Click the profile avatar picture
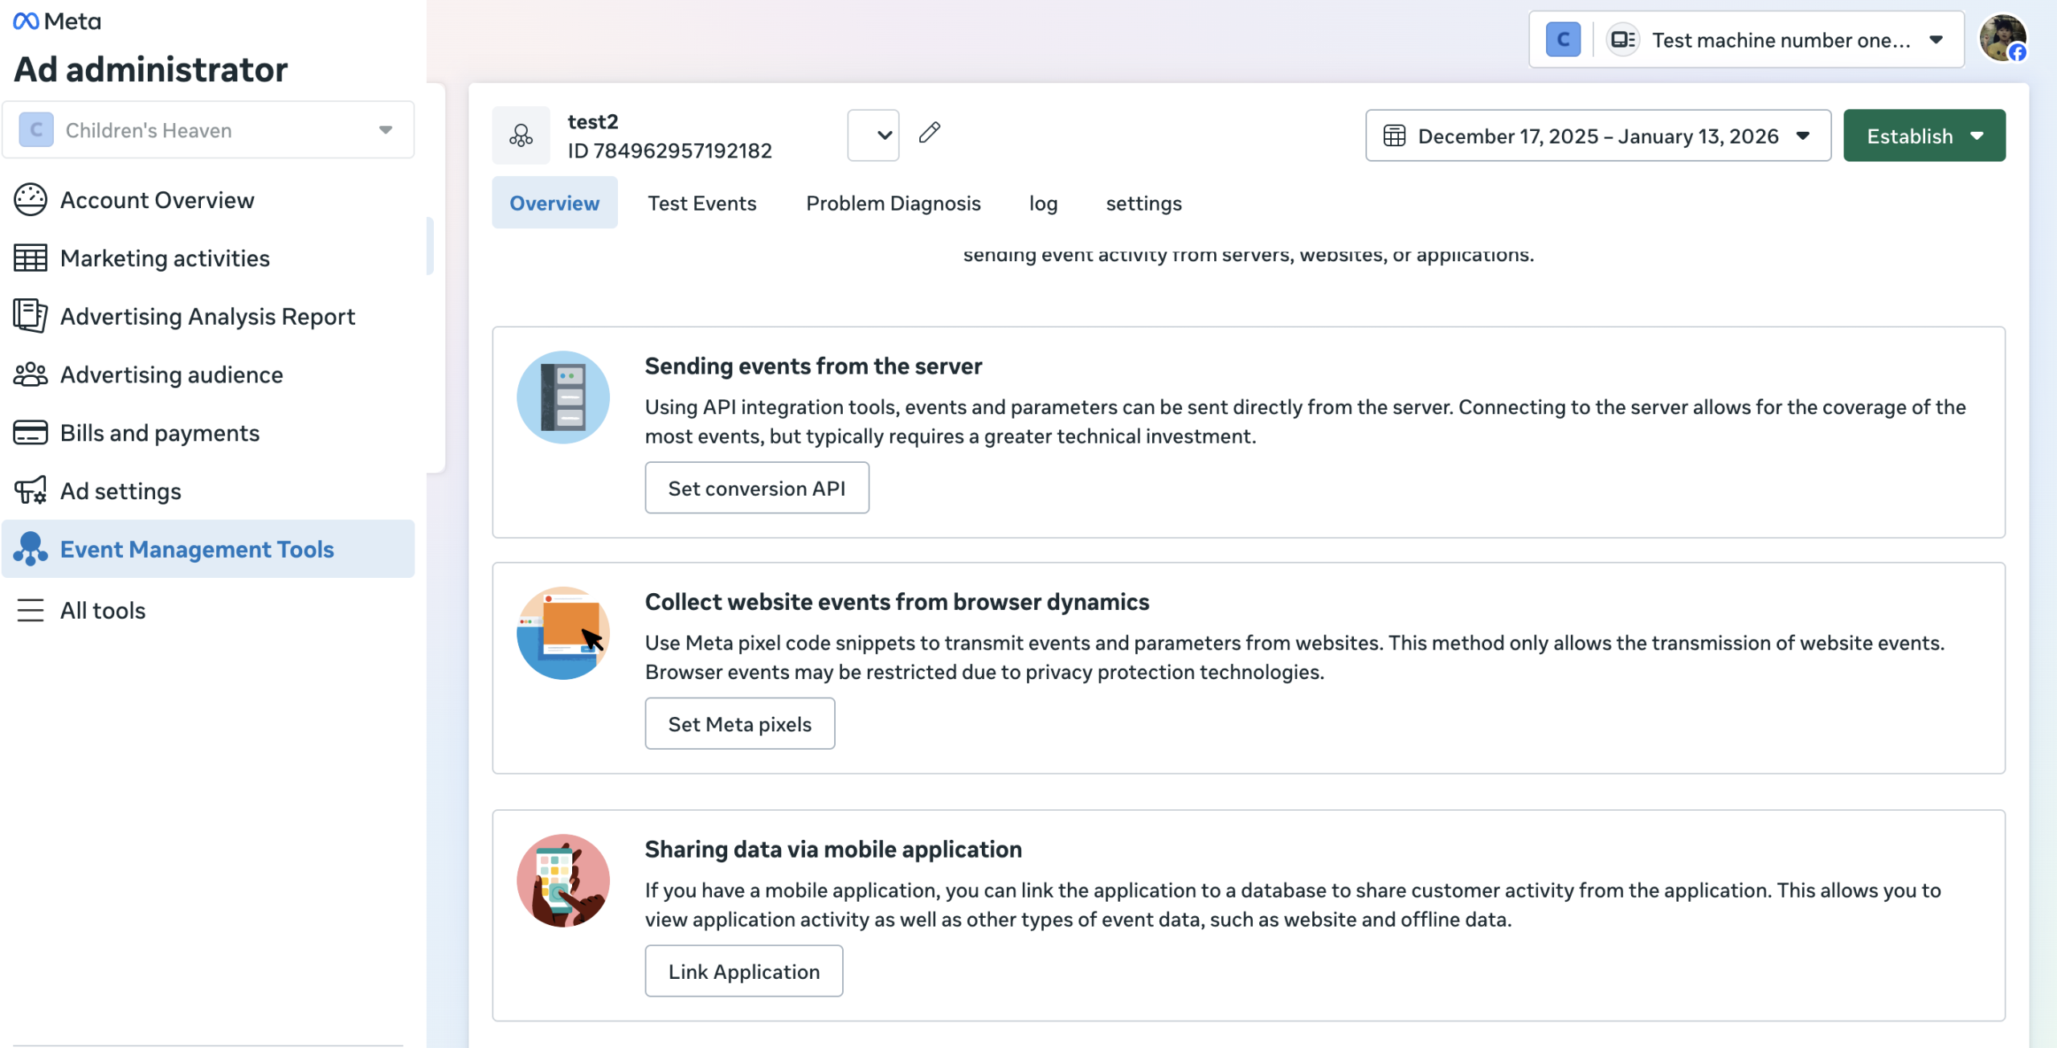The image size is (2057, 1048). point(2002,38)
